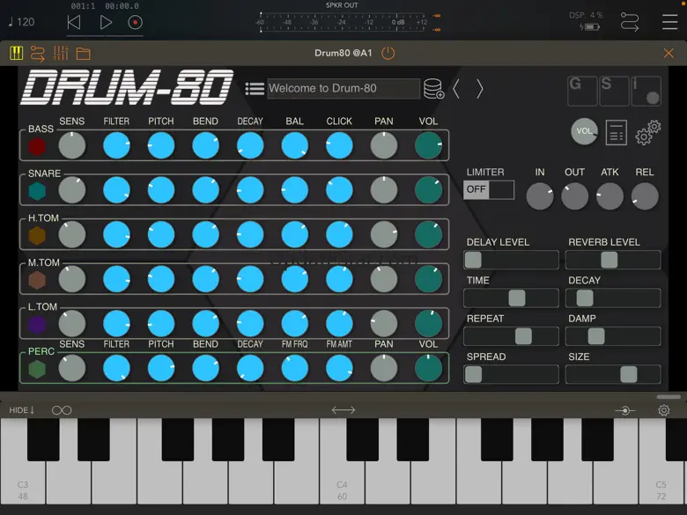687x515 pixels.
Task: Open the preset folder icon
Action: (84, 54)
